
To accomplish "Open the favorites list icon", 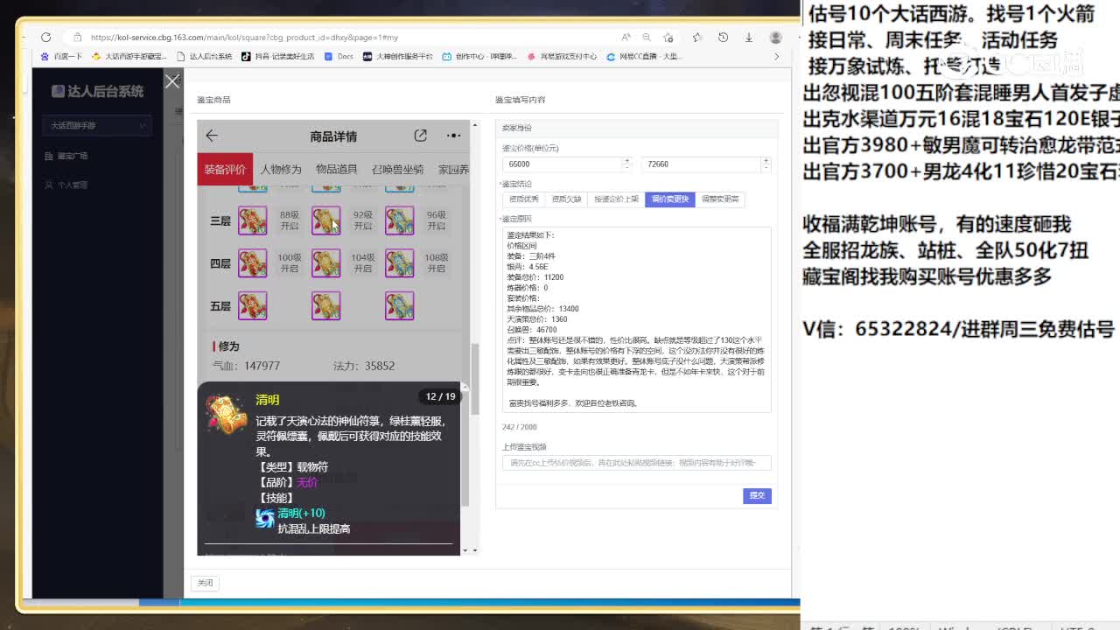I will pos(697,38).
